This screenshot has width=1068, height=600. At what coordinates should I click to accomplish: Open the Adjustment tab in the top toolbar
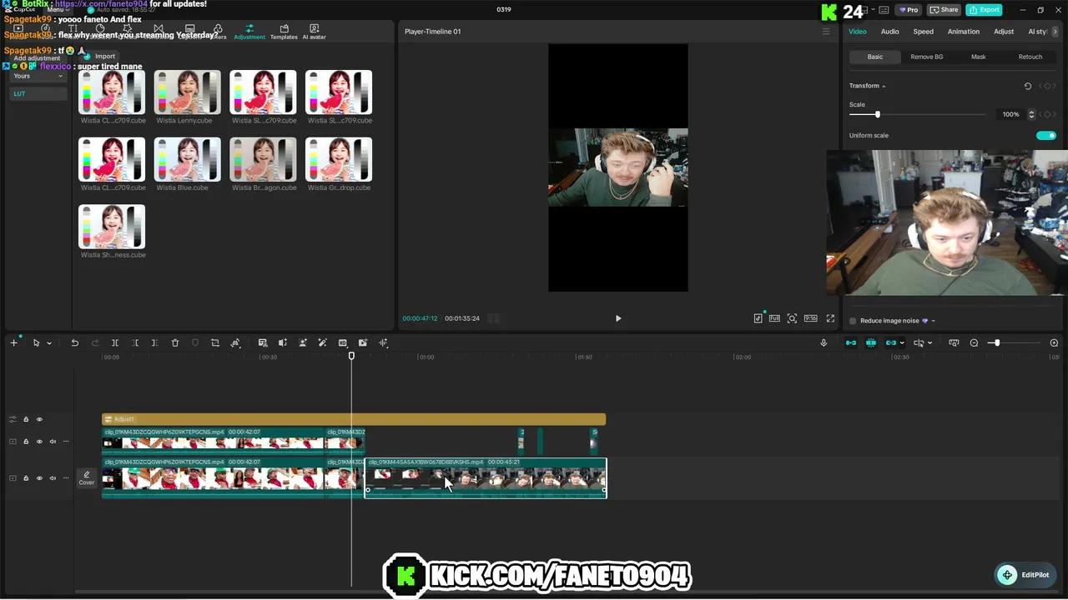click(249, 32)
